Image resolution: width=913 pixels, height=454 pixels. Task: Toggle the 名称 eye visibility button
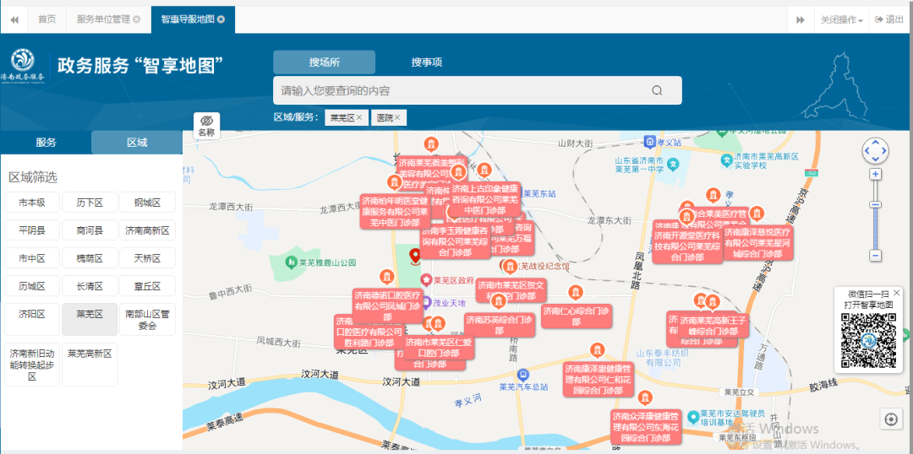(207, 125)
